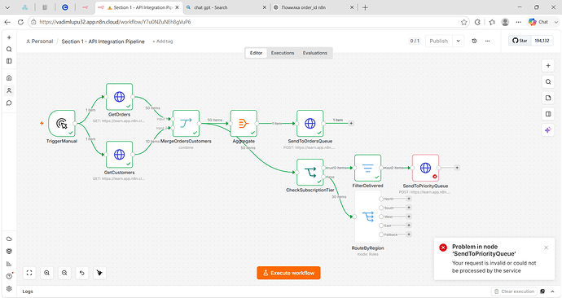Expand the Logs panel chevron

[x=553, y=291]
